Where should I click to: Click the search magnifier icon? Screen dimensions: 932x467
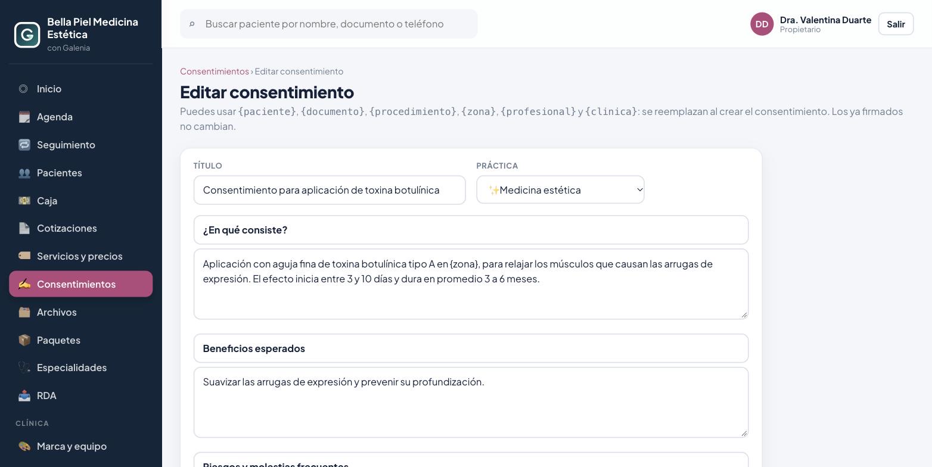coord(192,24)
